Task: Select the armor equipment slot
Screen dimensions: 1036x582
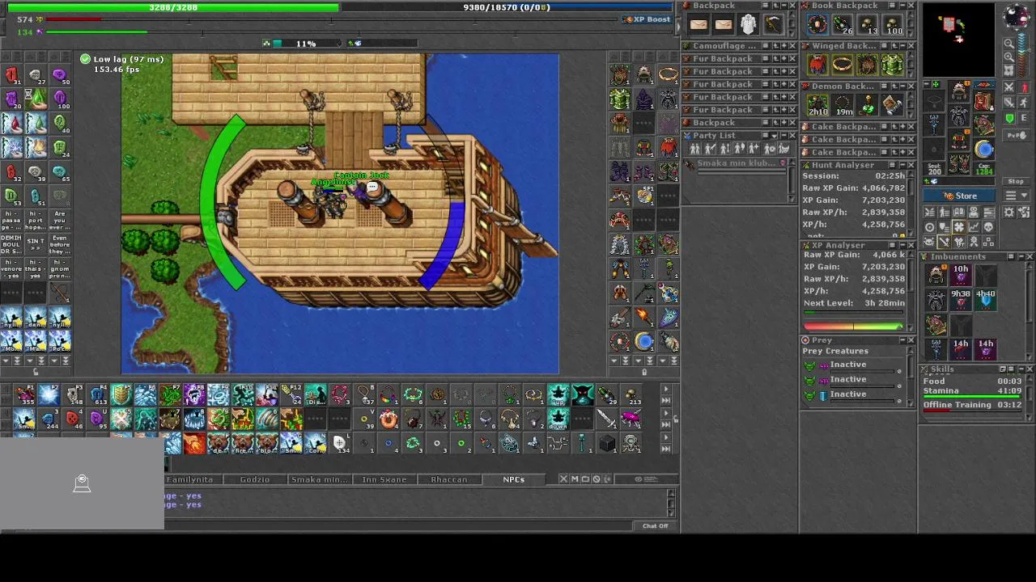Action: tap(959, 116)
